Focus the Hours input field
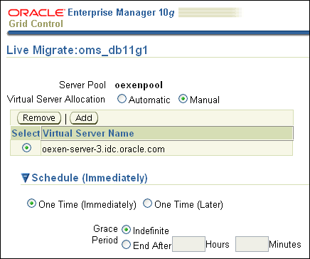 tap(188, 244)
